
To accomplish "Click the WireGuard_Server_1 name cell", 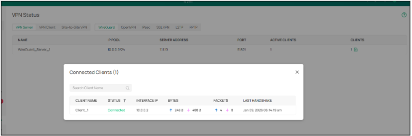I will click(34, 50).
